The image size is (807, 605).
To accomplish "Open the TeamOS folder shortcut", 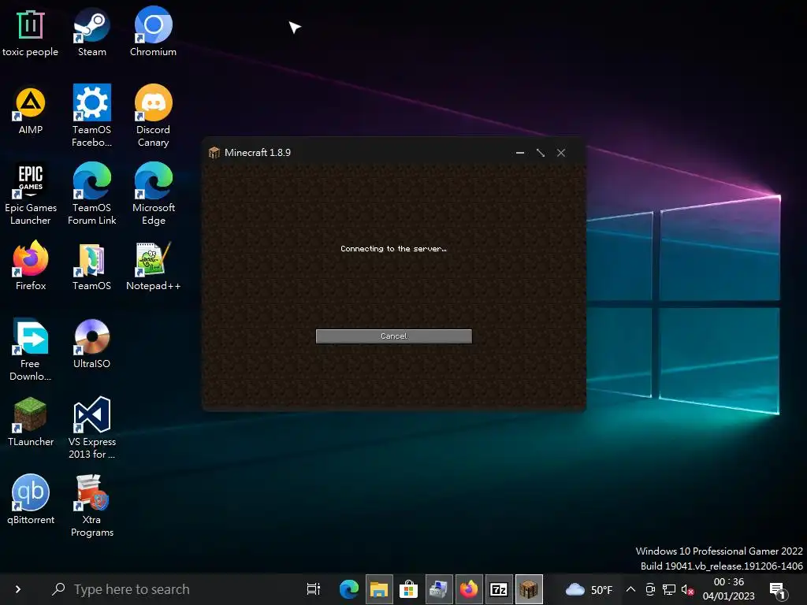I will [91, 266].
